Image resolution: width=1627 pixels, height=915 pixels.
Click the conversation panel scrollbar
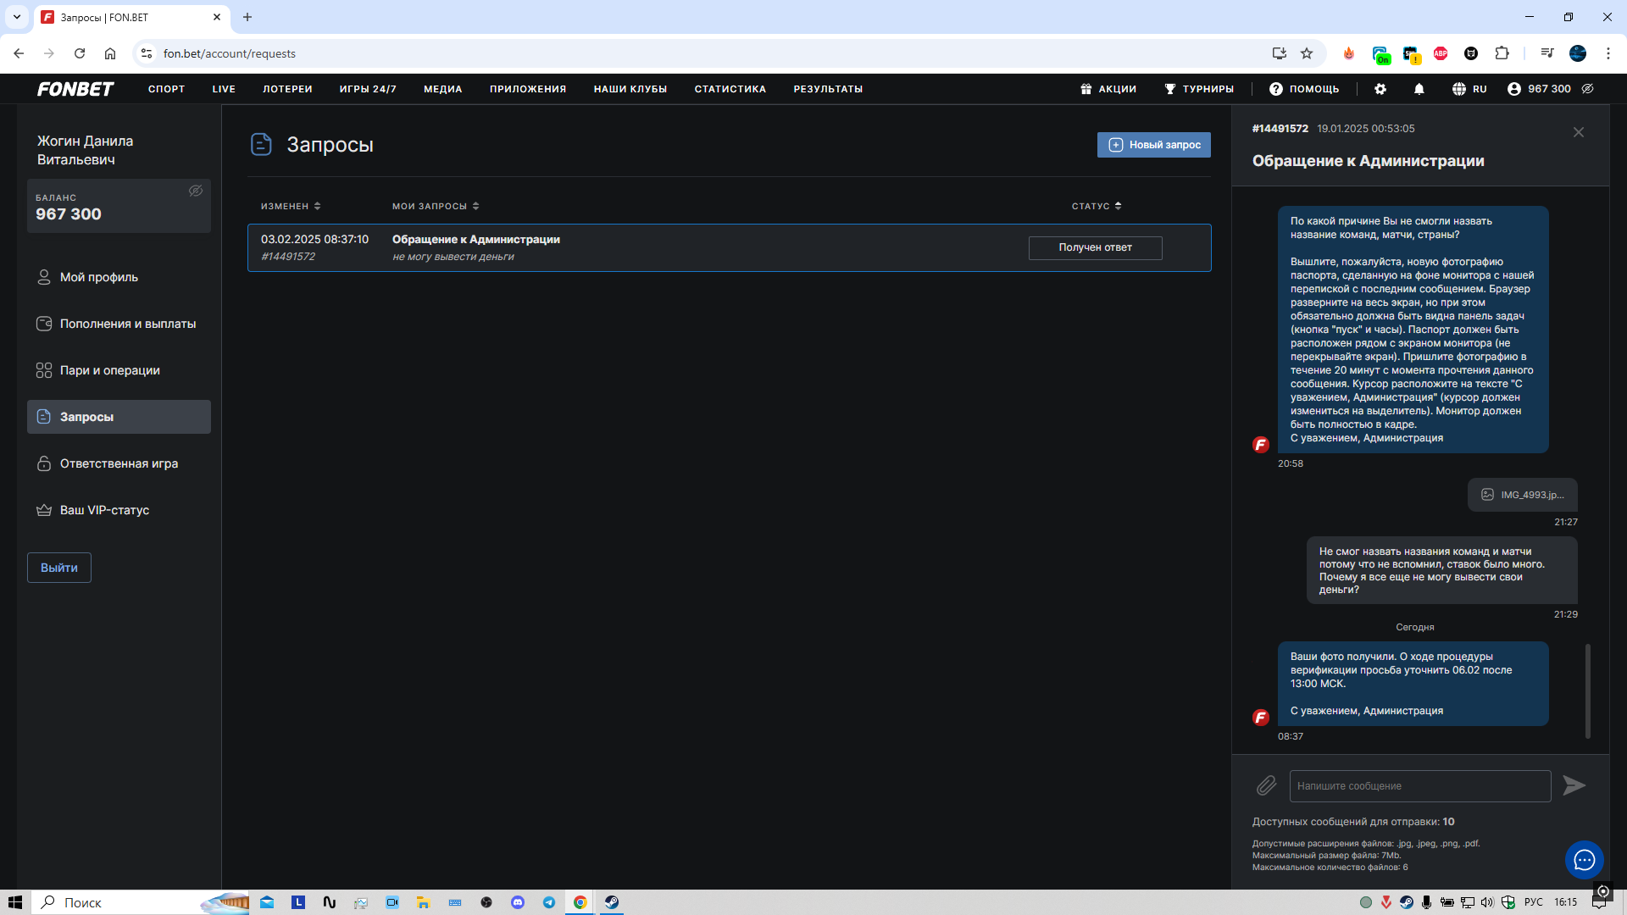[1588, 691]
